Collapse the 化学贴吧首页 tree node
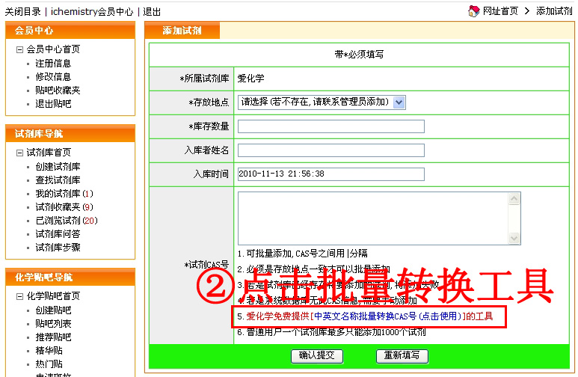 point(19,296)
